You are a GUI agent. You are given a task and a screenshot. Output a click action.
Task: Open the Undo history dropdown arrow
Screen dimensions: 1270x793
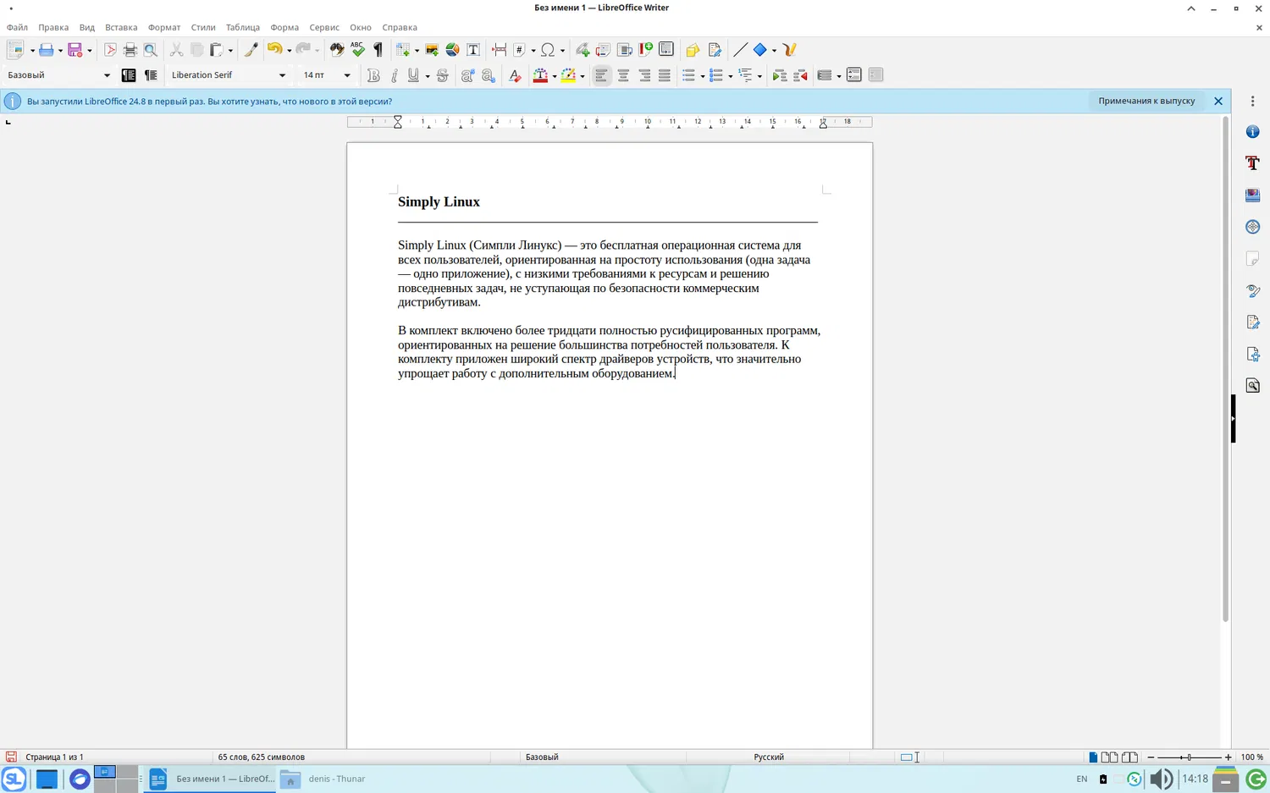click(x=289, y=51)
